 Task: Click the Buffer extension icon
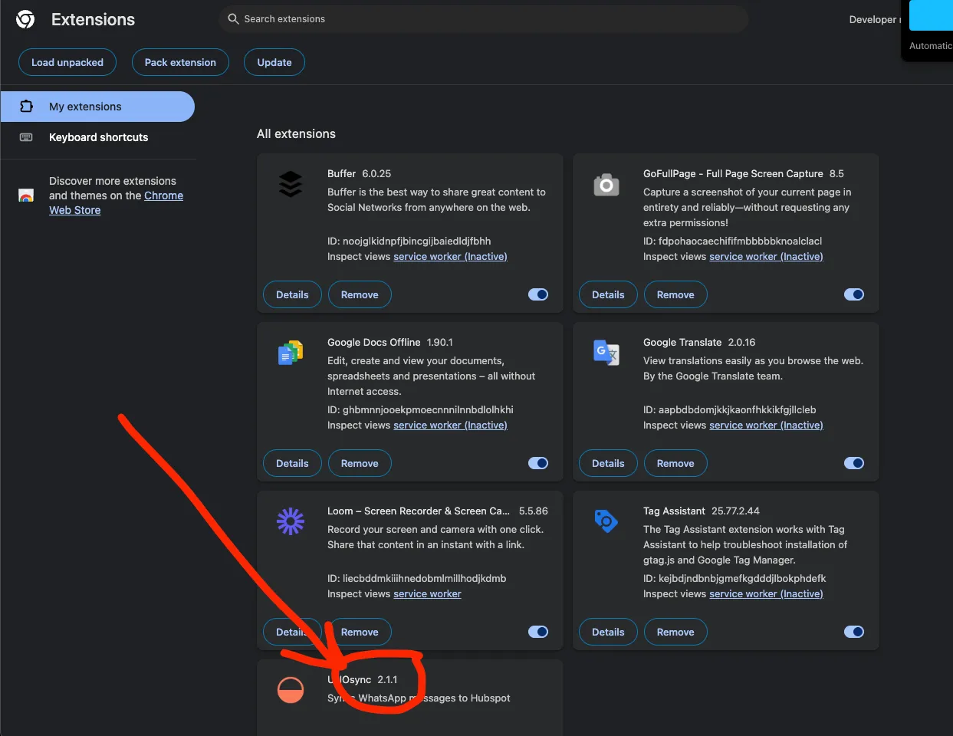pyautogui.click(x=291, y=184)
